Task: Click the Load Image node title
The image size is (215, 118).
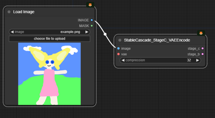Action: pos(24,12)
